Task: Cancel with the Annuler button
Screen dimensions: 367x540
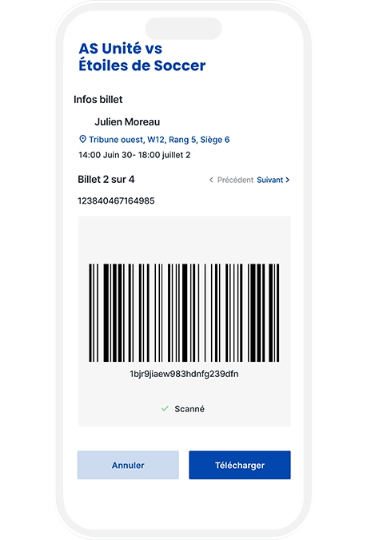Action: tap(128, 465)
